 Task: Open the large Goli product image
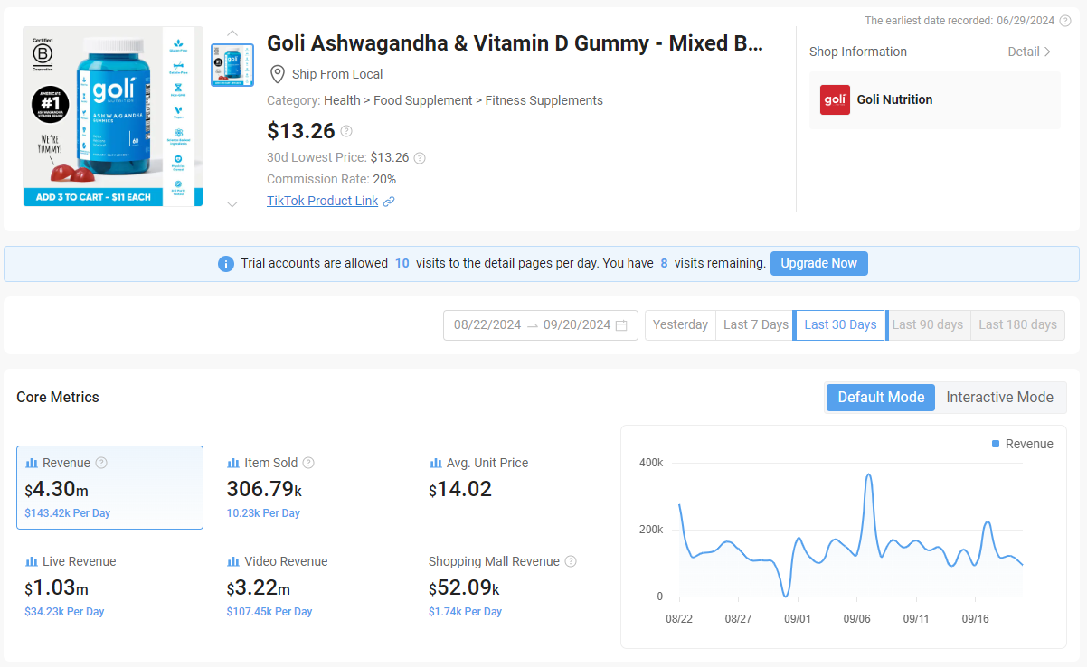[113, 117]
